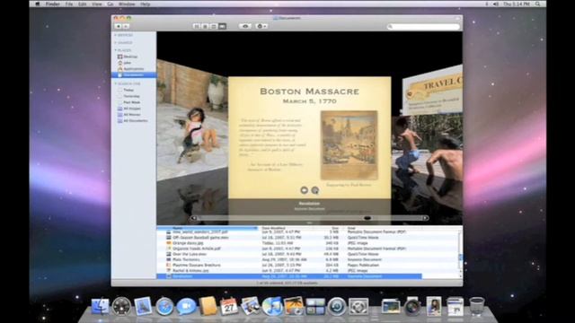Select the Plate Tectonics Keynote row
This screenshot has height=323, width=575.
coord(289,259)
